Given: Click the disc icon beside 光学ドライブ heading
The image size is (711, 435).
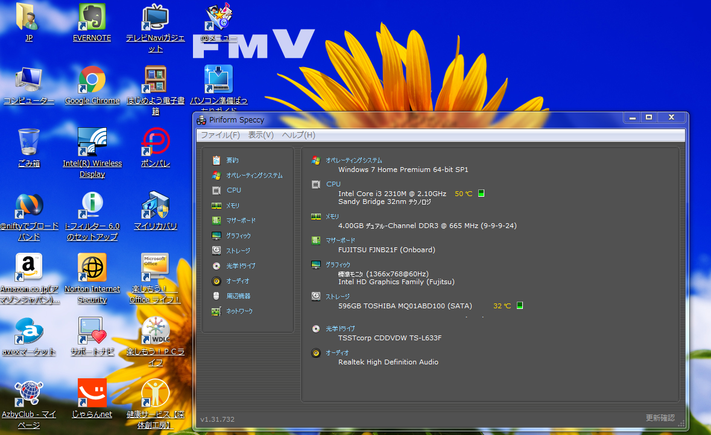Looking at the screenshot, I should pos(316,328).
